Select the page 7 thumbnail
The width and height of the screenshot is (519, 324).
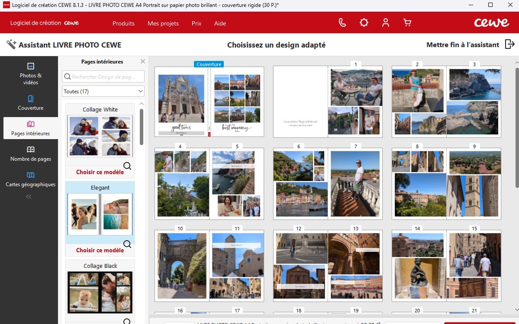355,184
